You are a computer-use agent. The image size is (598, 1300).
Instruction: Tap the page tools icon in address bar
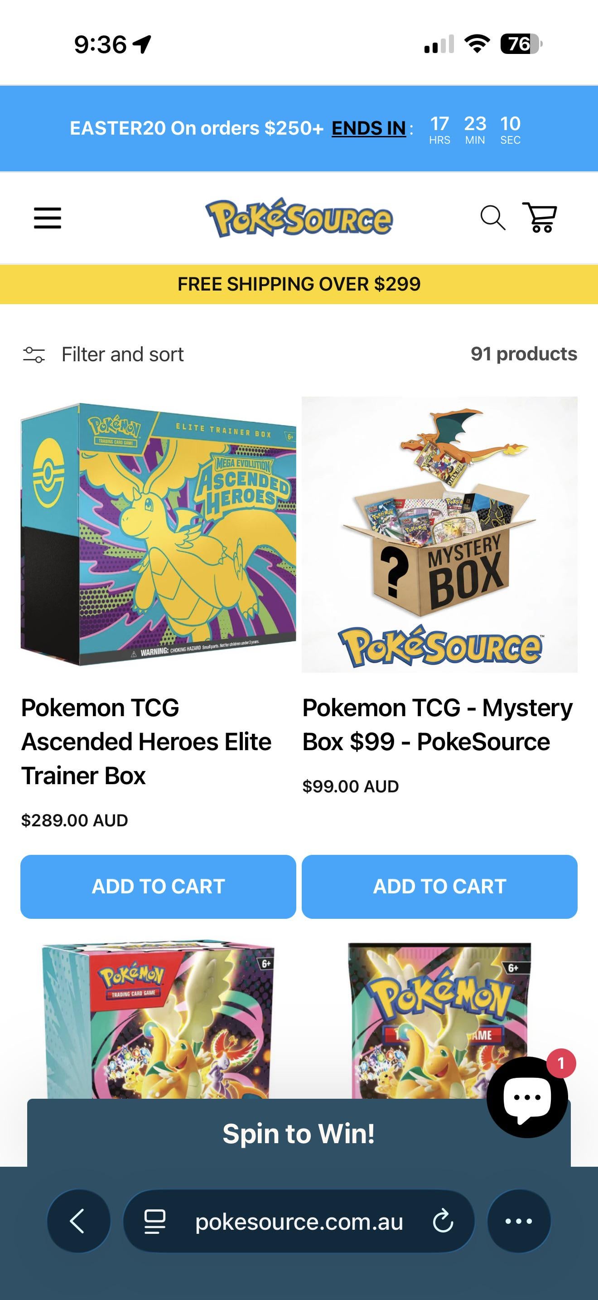coord(155,1221)
